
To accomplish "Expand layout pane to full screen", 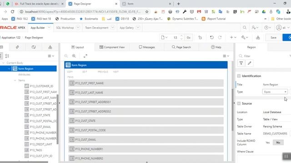I will [85, 56].
